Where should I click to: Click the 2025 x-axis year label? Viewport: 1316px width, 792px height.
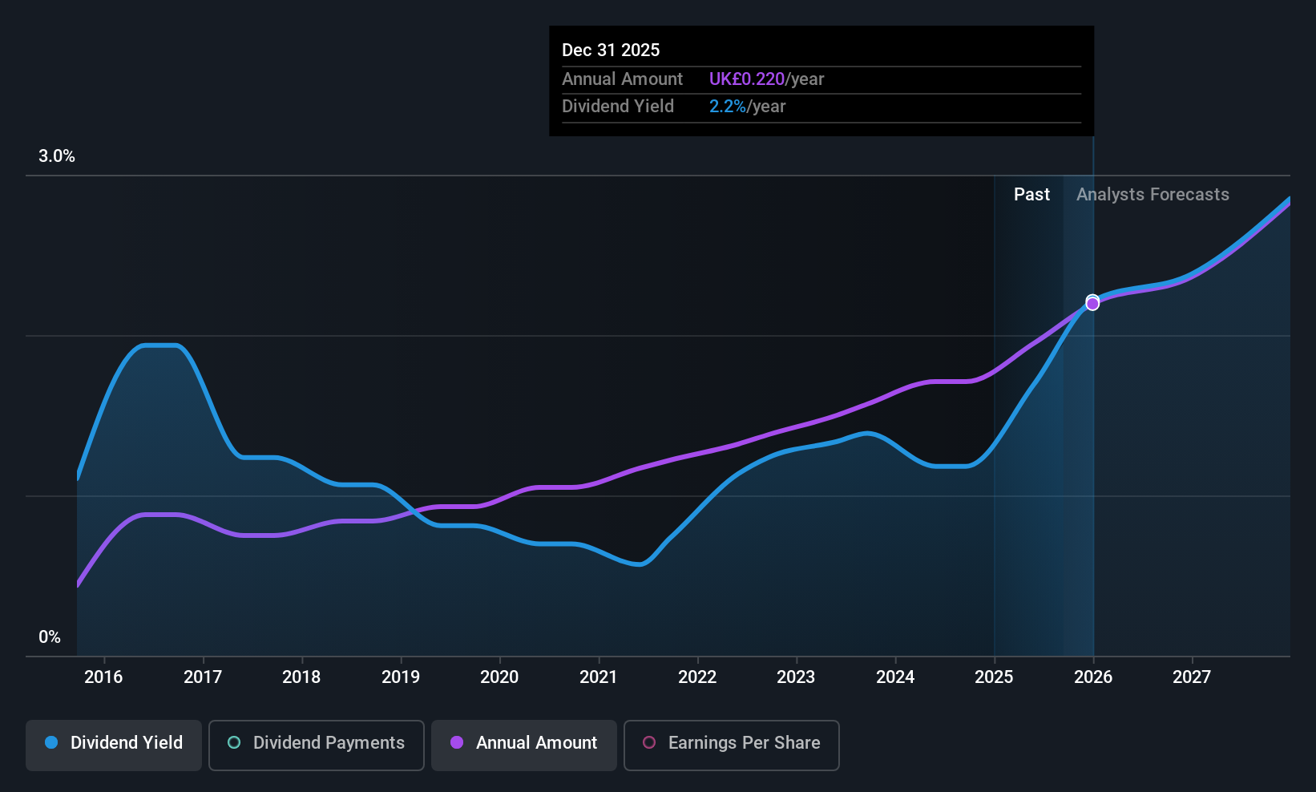tap(994, 677)
